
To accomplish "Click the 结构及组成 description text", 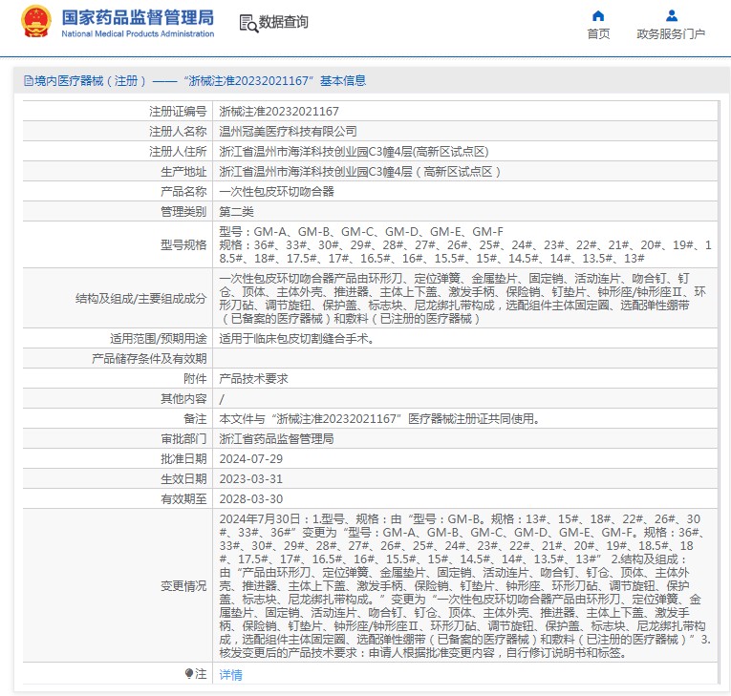I will [462, 299].
